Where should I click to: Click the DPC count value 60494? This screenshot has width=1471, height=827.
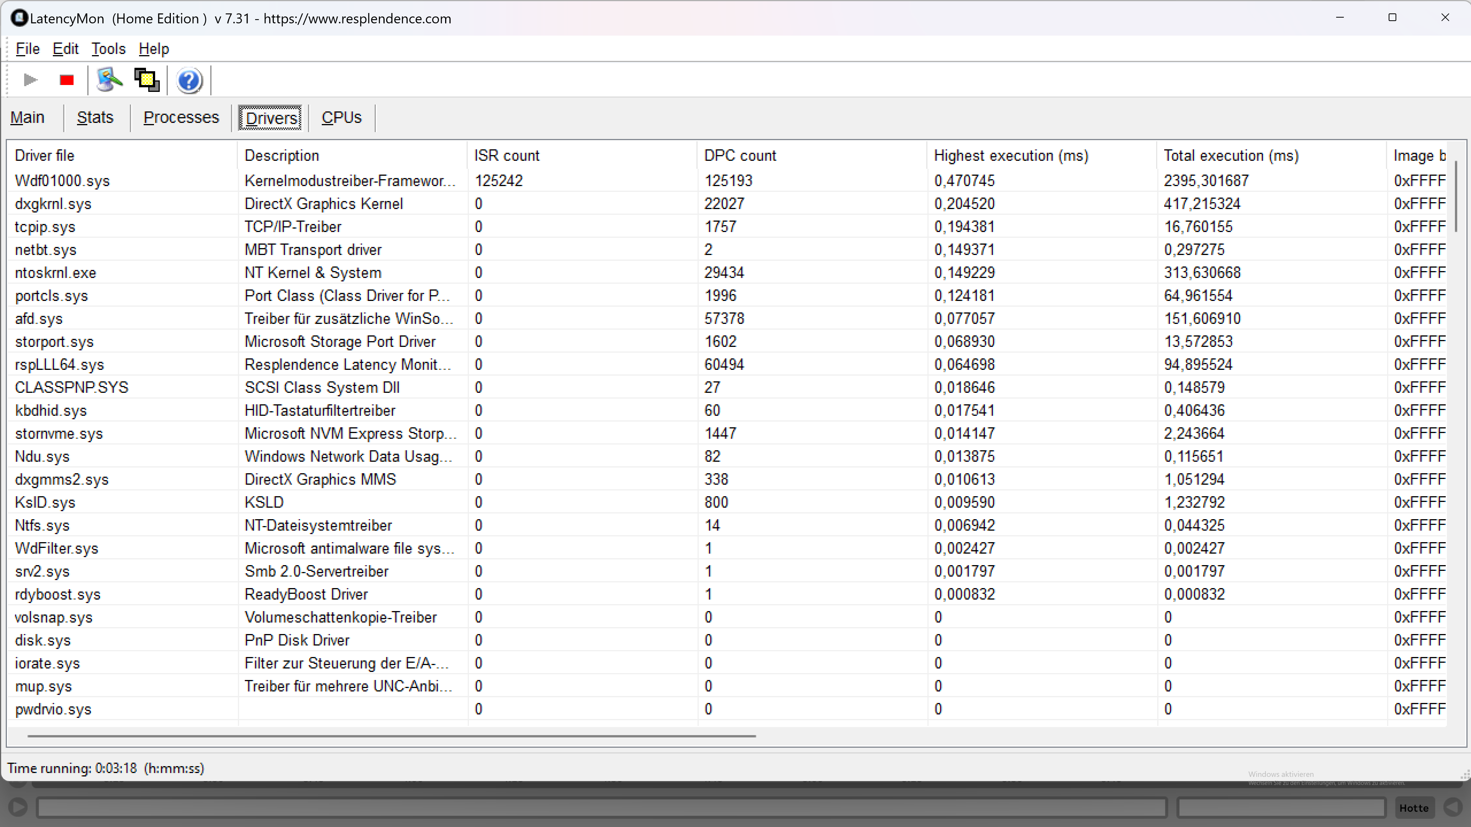coord(724,364)
